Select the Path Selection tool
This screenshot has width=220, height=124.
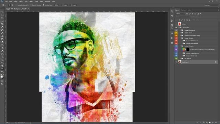(2, 60)
